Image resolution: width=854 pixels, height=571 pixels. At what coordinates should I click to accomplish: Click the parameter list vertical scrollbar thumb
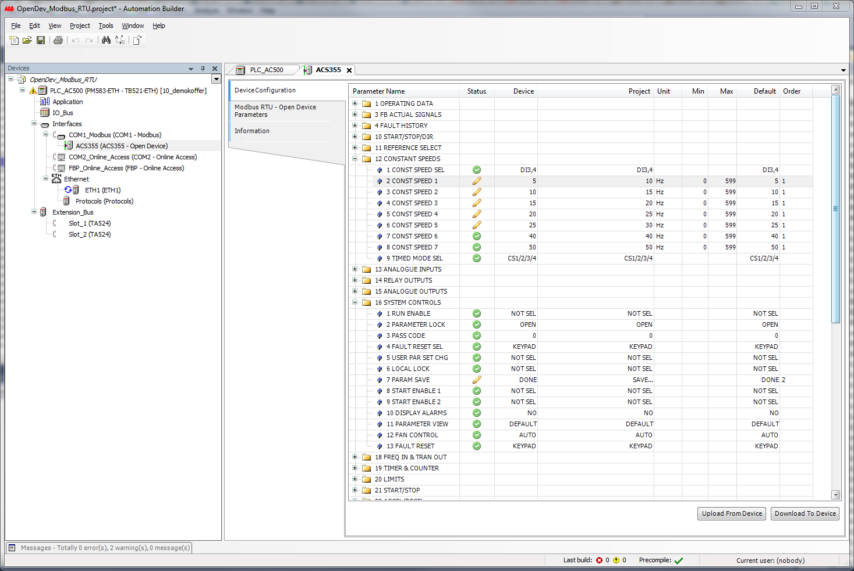pos(836,209)
